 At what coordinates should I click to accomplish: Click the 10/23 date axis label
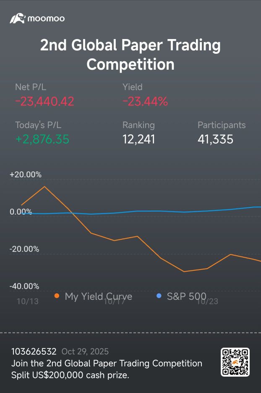[x=207, y=301]
